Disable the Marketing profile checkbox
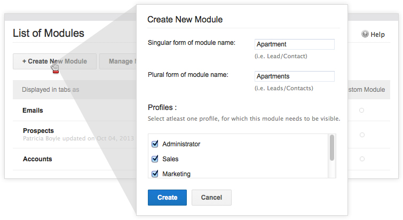The image size is (403, 220). pos(155,174)
